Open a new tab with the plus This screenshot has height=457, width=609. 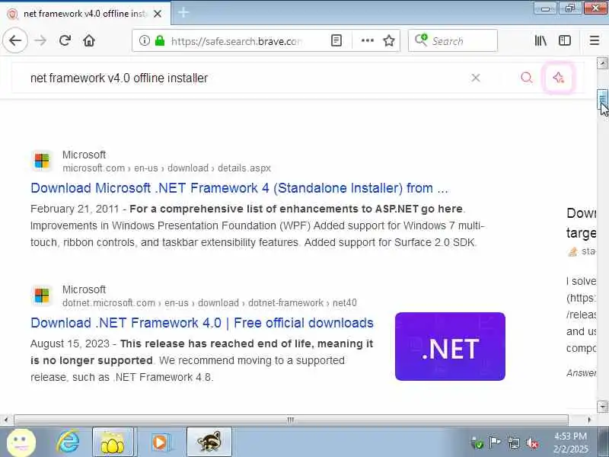coord(183,13)
